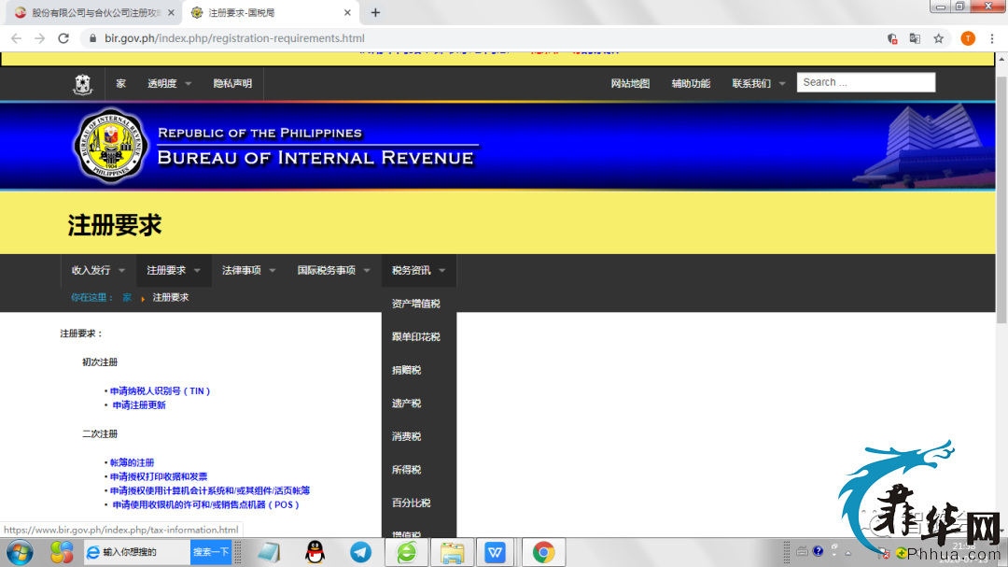Select 资产增值税 from the dropdown

418,304
